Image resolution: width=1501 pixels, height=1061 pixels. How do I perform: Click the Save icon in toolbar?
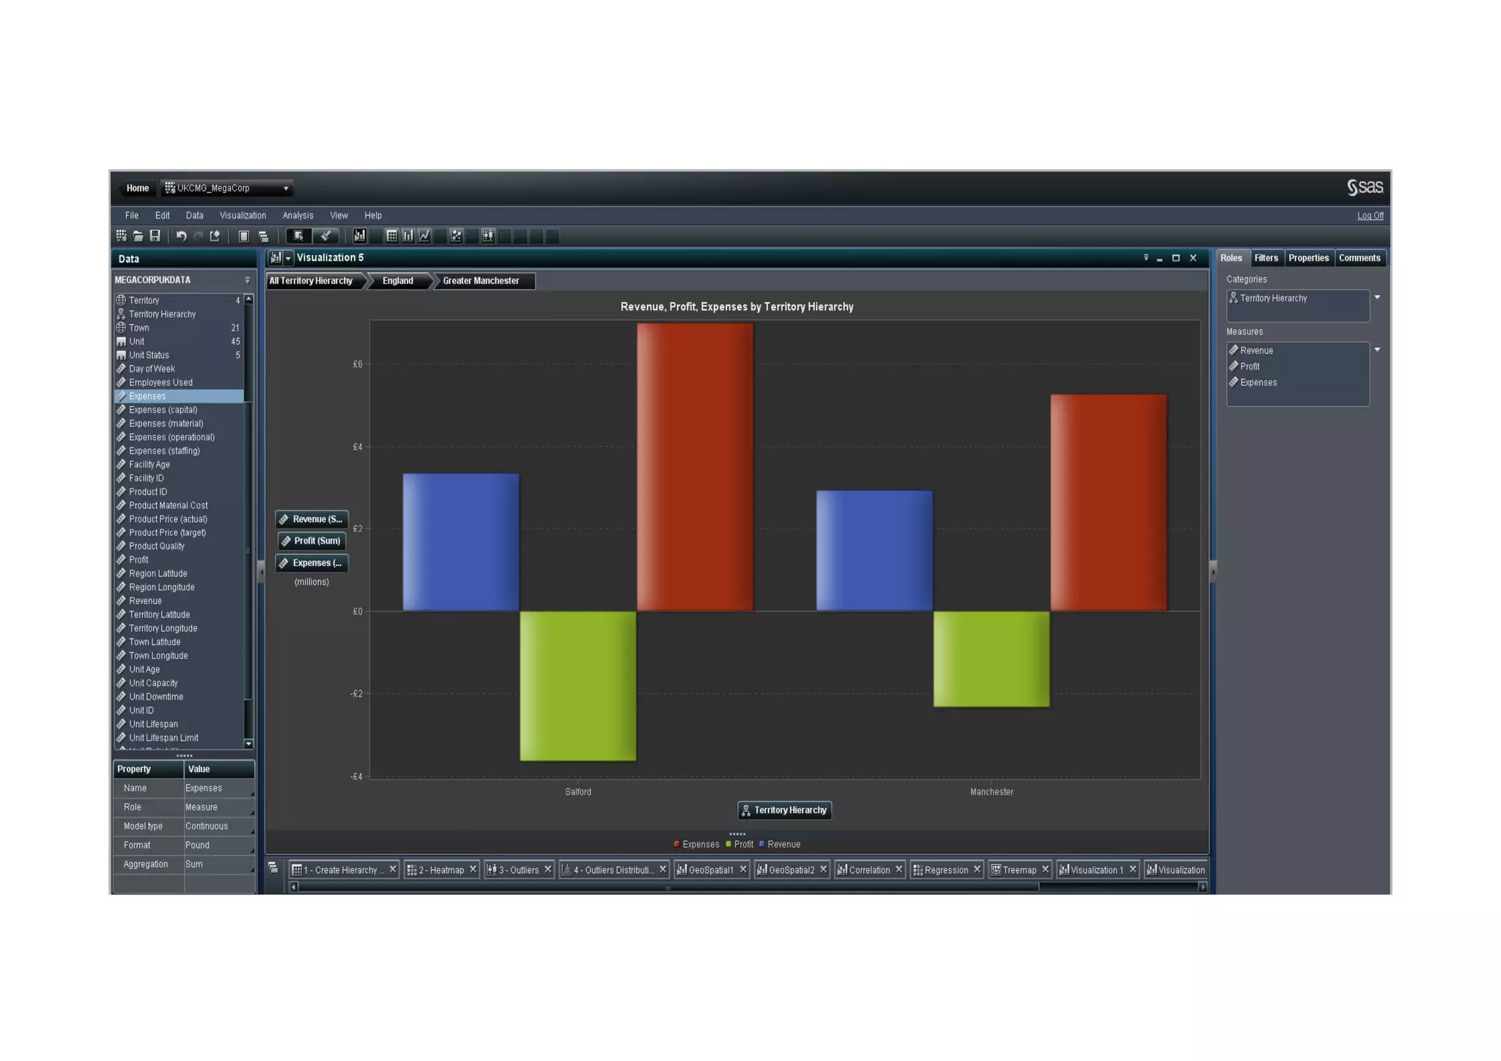[155, 236]
